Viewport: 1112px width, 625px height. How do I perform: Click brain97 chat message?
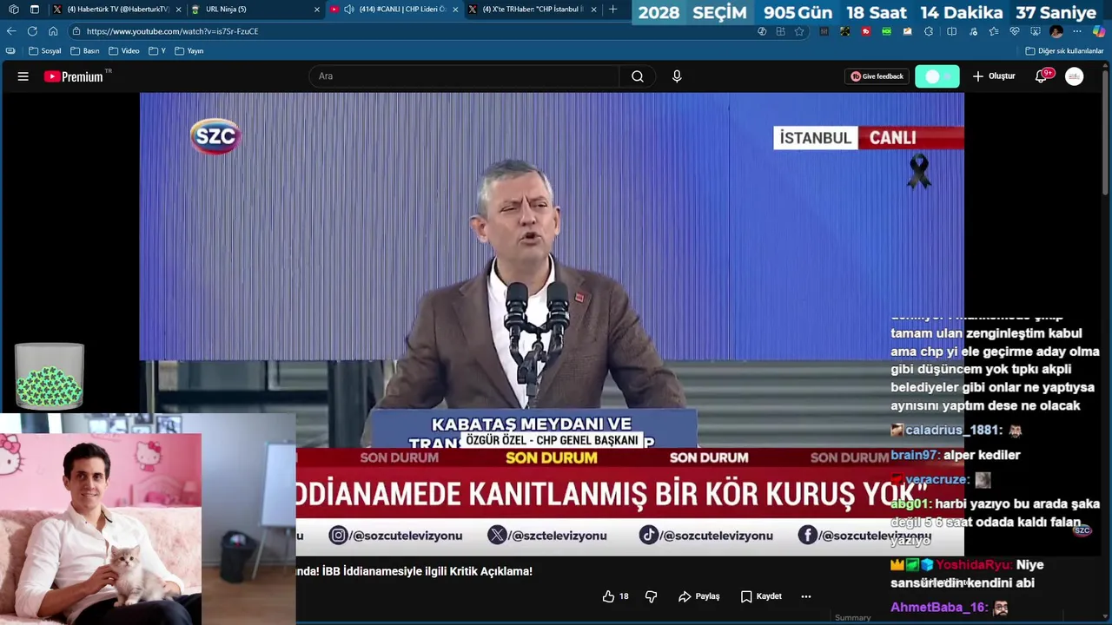[956, 455]
